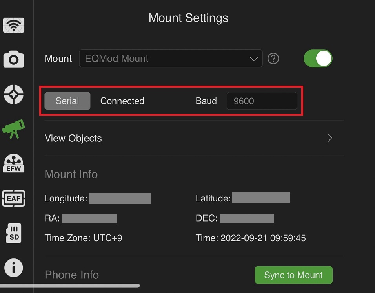Select the telescope mount icon
The width and height of the screenshot is (375, 293).
pos(14,129)
